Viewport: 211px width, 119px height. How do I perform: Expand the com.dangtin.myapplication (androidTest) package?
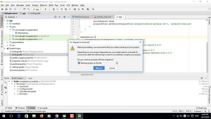pos(10,36)
